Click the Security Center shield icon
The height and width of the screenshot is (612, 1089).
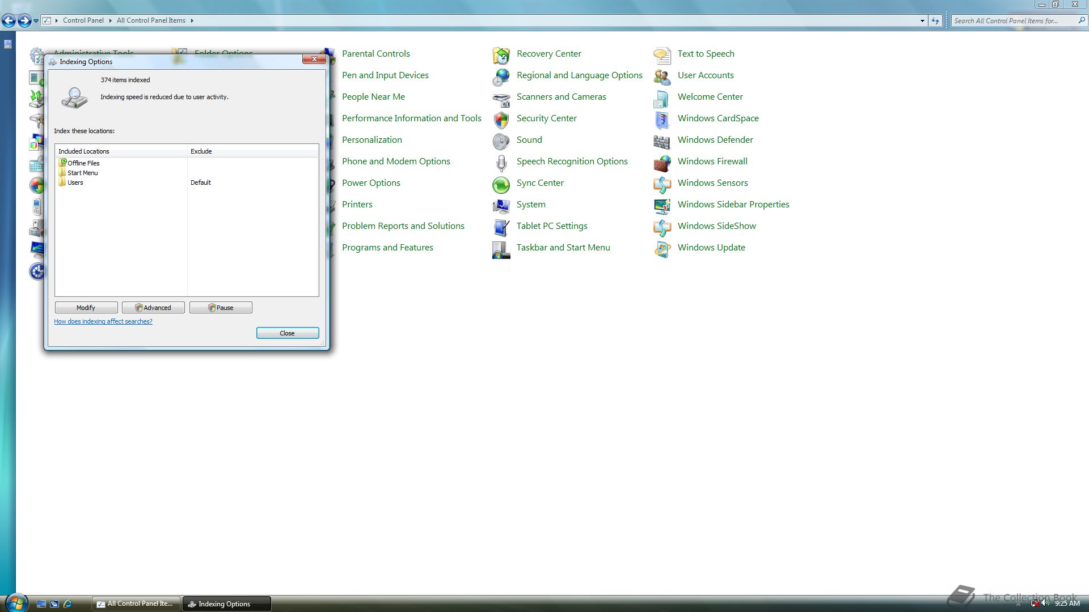(501, 120)
